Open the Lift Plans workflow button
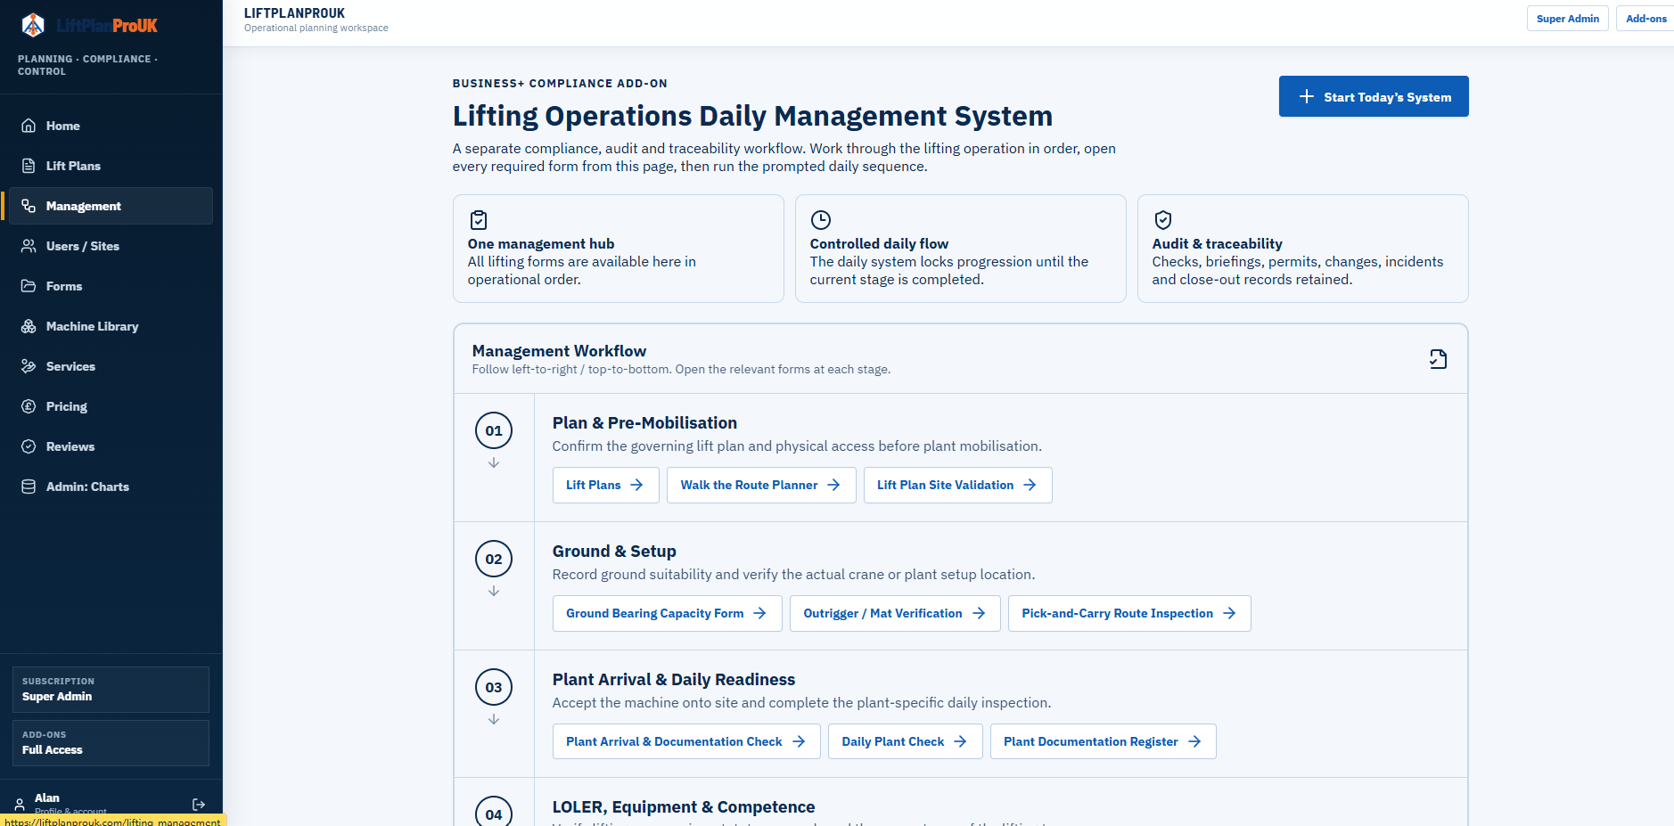 (x=606, y=485)
